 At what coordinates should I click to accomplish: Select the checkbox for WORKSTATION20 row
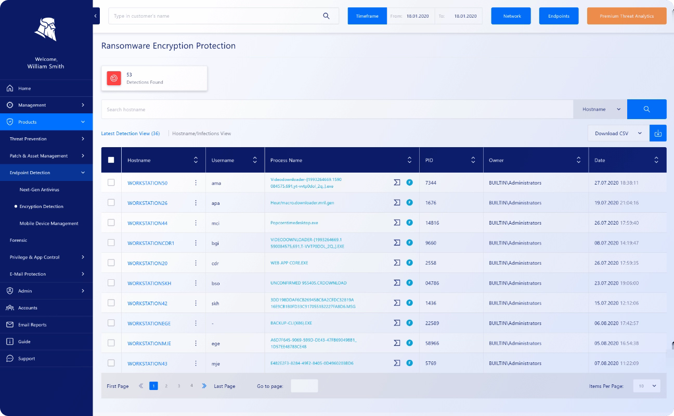pos(111,263)
